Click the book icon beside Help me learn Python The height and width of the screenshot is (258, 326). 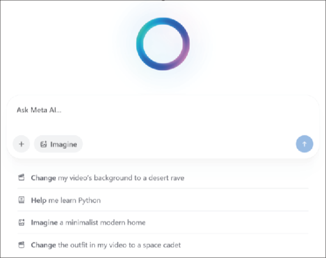coord(21,200)
